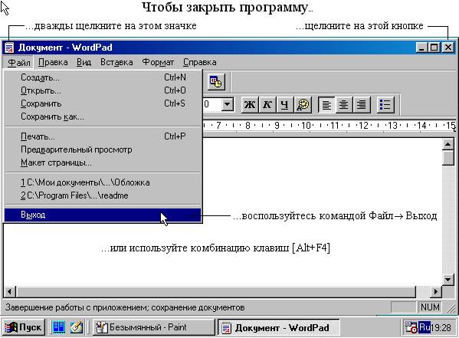
Task: Select Предварительный просмотр entry
Action: pyautogui.click(x=103, y=149)
